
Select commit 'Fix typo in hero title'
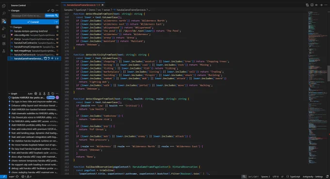coord(34,102)
